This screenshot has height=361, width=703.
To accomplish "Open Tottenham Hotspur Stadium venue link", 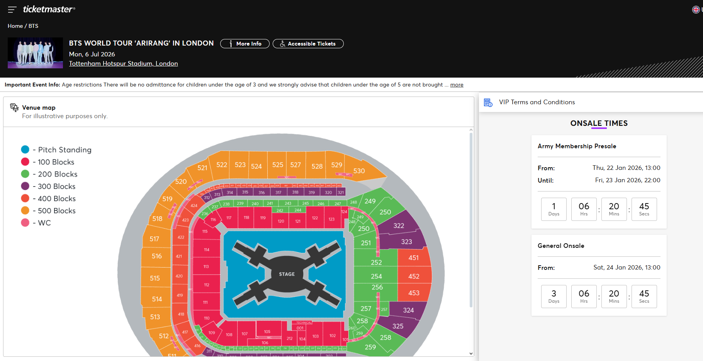I will 123,64.
